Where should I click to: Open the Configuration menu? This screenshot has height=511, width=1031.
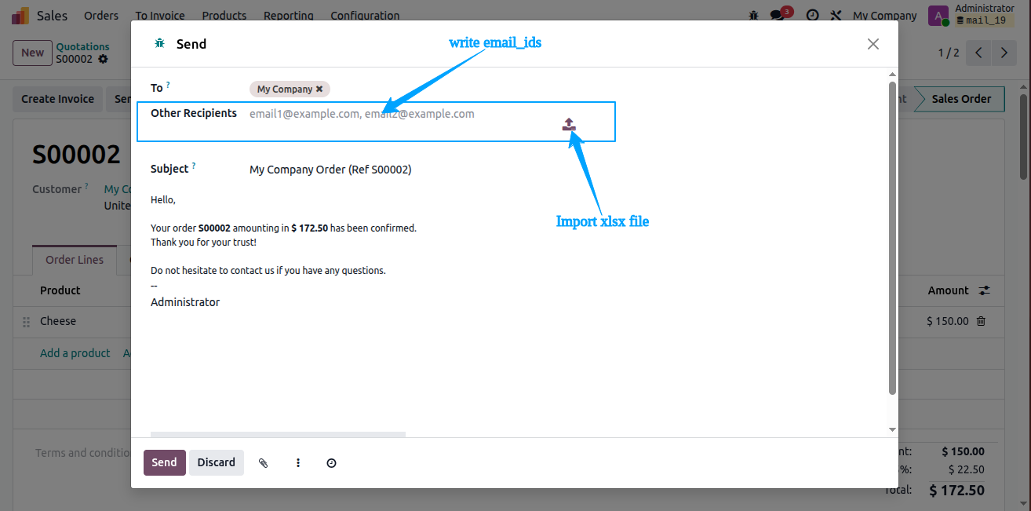click(x=365, y=16)
